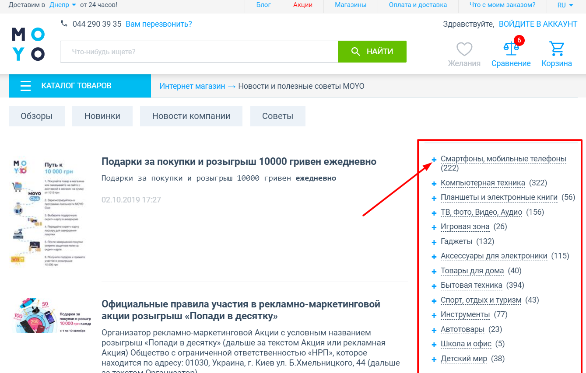The width and height of the screenshot is (586, 373).
Task: Expand Аксессуары для электроники plus icon
Action: point(434,257)
